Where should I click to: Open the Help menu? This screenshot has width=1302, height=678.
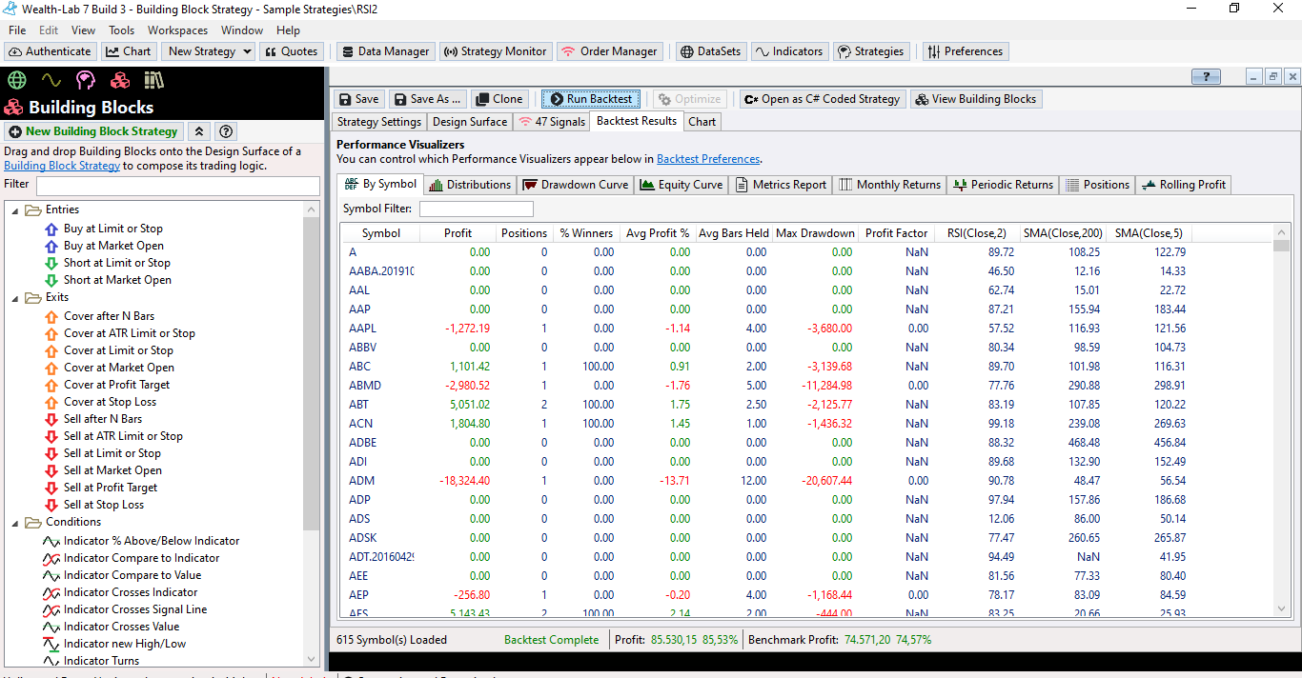pos(288,30)
